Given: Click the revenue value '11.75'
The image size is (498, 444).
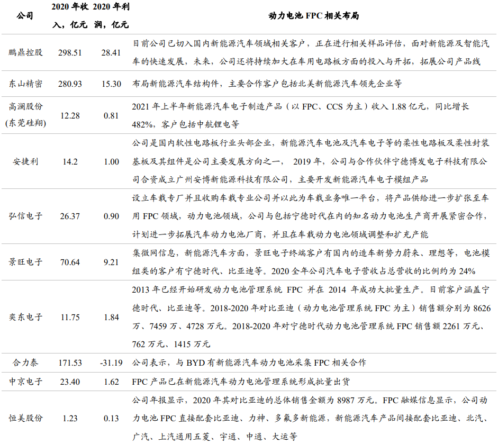Looking at the screenshot, I should pyautogui.click(x=70, y=318).
